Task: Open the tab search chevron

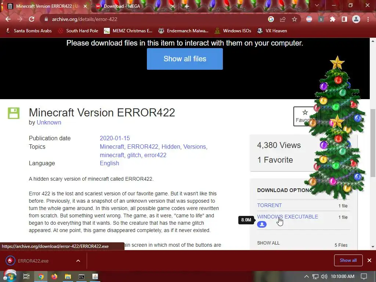Action: pos(317,5)
